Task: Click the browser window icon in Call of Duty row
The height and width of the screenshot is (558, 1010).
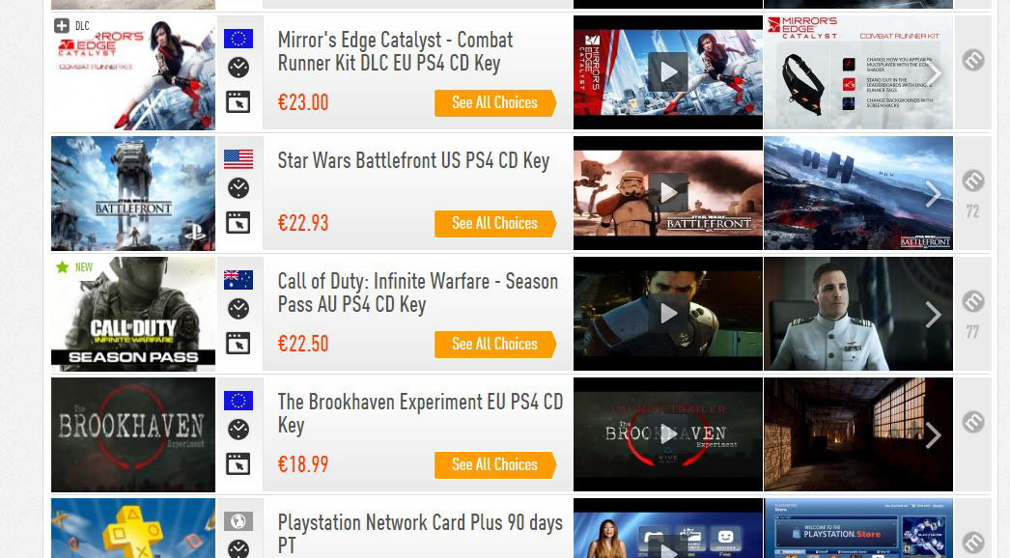Action: (238, 344)
